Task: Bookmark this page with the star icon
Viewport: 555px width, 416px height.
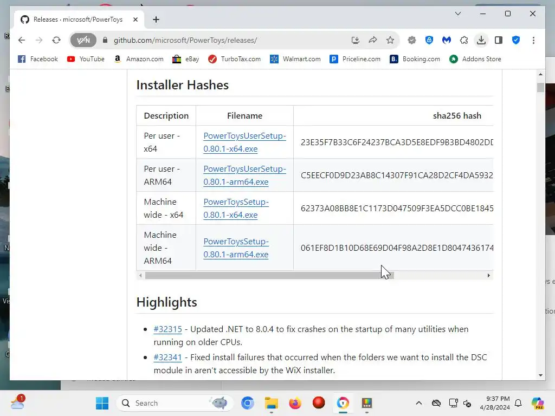Action: (x=390, y=40)
